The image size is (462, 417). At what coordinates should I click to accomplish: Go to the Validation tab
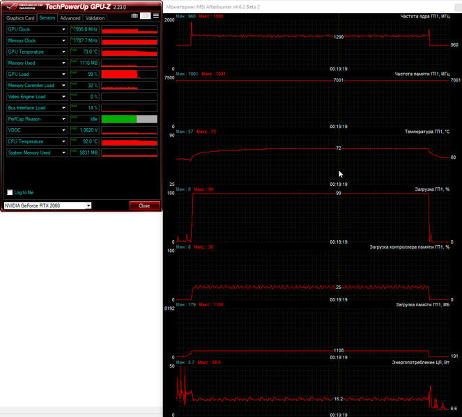[x=95, y=18]
